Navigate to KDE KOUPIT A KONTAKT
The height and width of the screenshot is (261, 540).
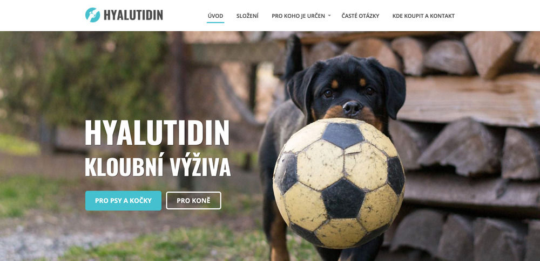[423, 16]
